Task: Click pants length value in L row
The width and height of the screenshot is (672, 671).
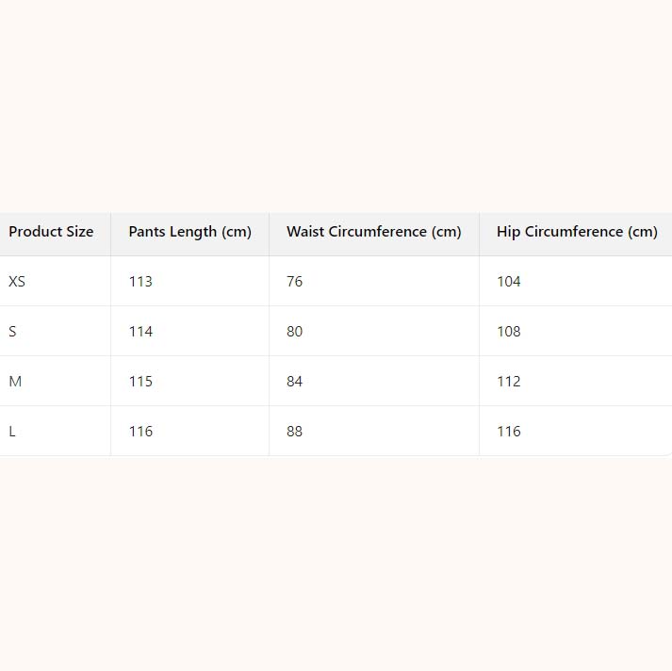Action: click(140, 432)
